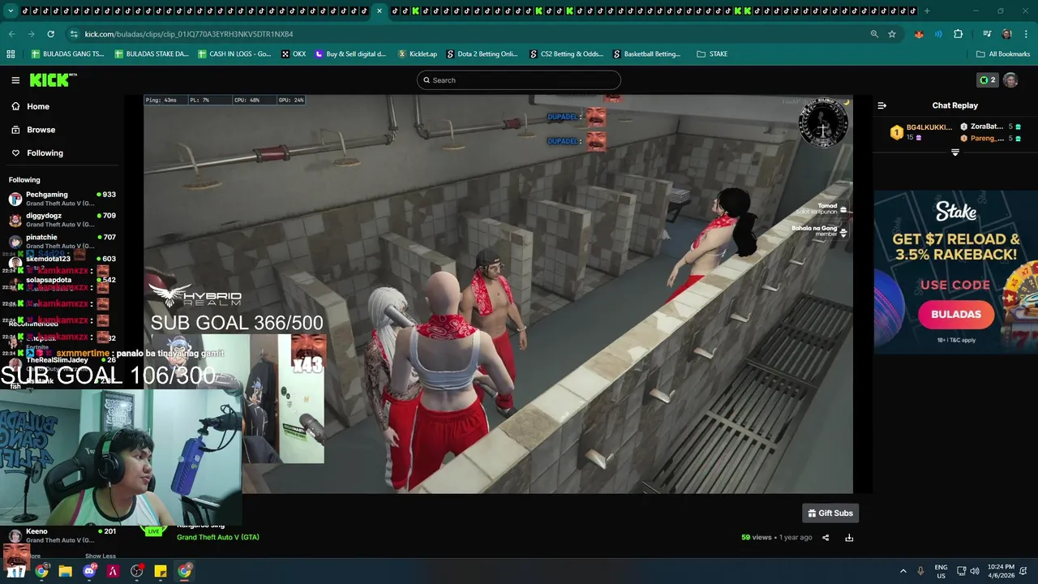
Task: Open OKX bookmark
Action: (x=294, y=54)
